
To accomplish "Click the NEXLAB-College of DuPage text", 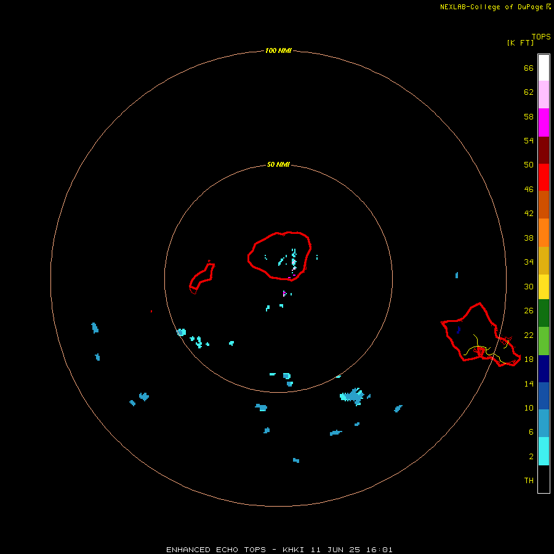I will [x=491, y=7].
